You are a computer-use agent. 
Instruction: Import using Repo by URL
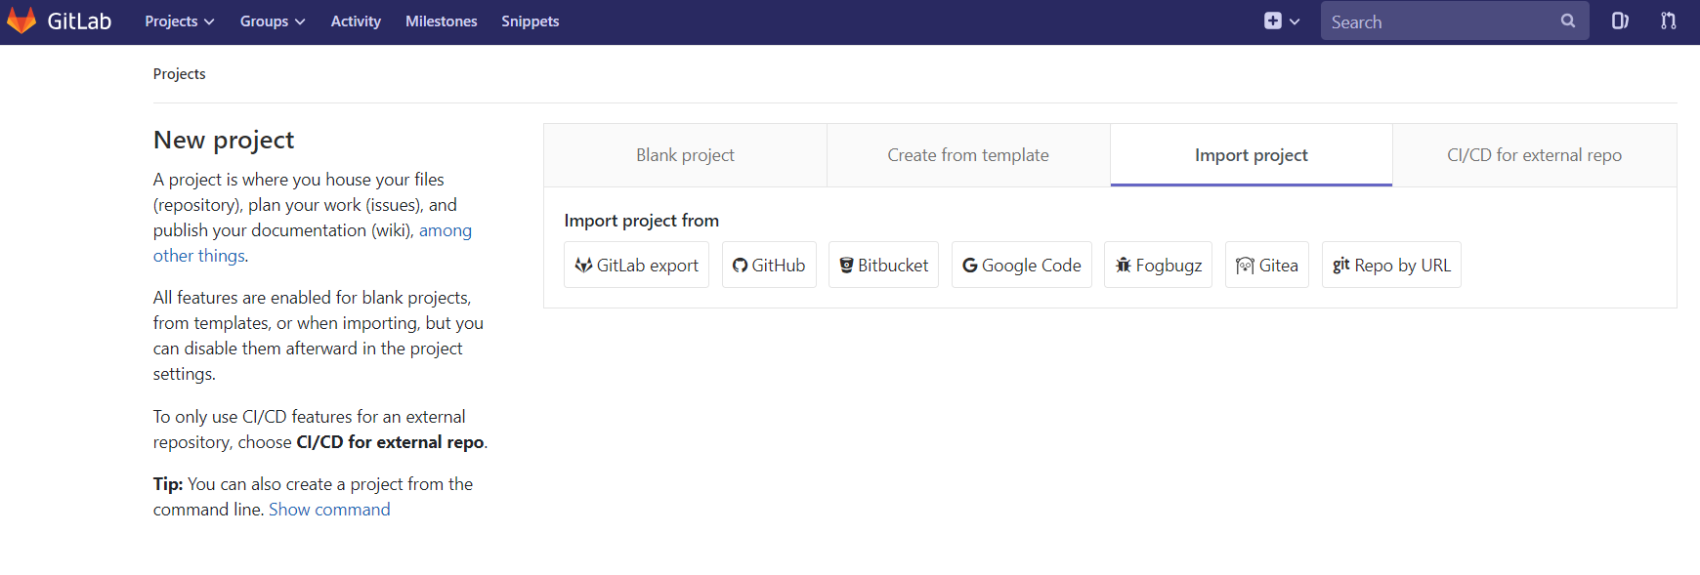pos(1391,265)
